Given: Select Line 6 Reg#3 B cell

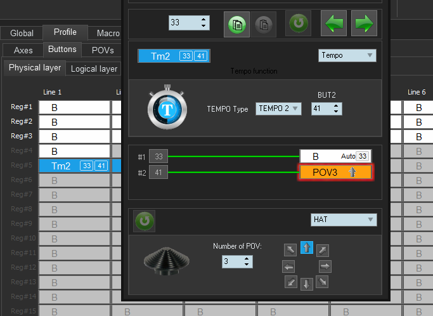Looking at the screenshot, I should click(418, 137).
